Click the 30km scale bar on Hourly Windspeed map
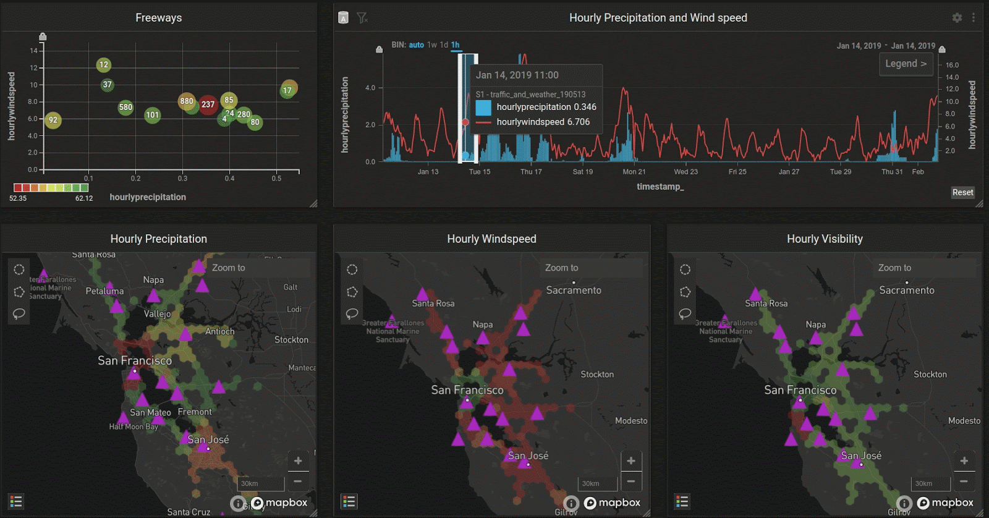The image size is (989, 518). coord(598,483)
